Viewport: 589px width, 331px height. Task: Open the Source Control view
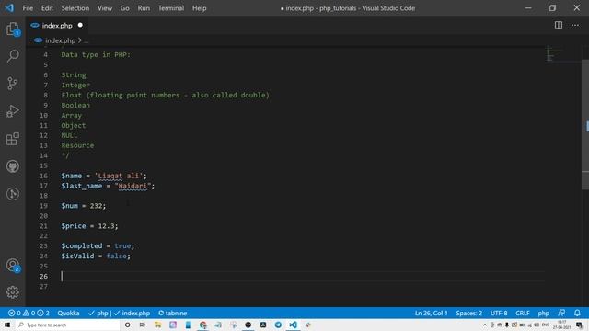13,84
